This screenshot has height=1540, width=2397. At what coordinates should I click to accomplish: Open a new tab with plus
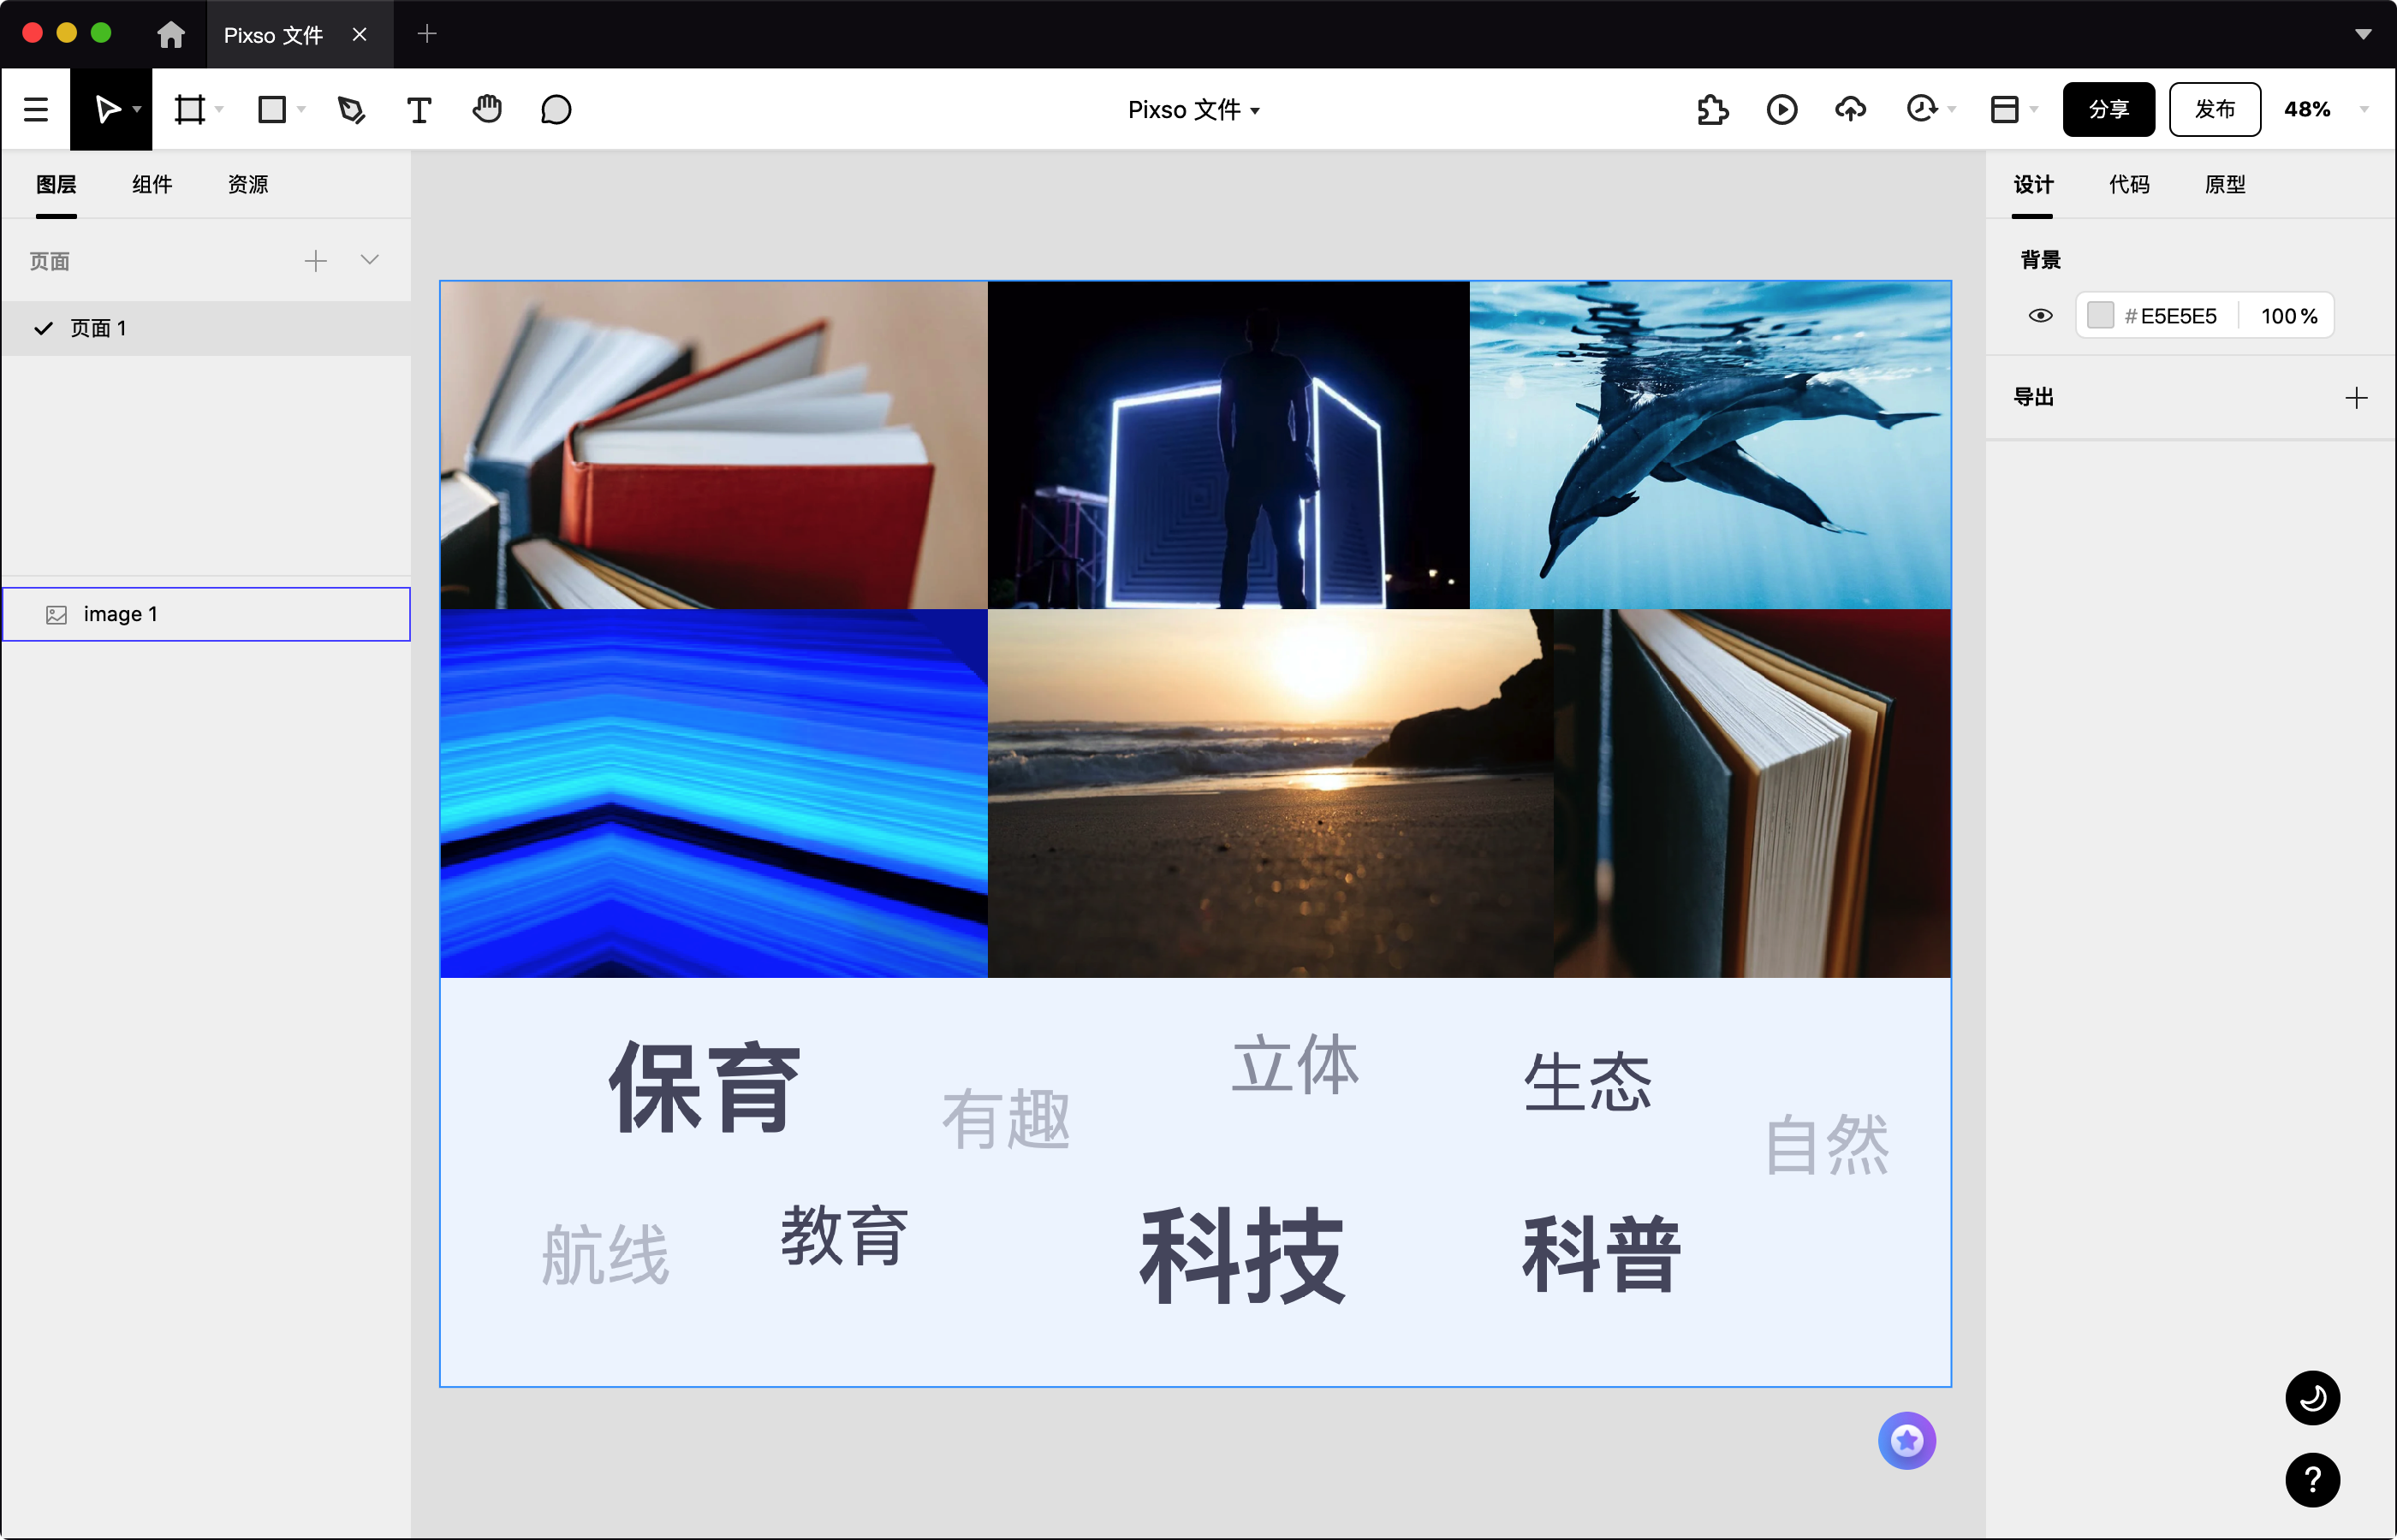coord(427,34)
